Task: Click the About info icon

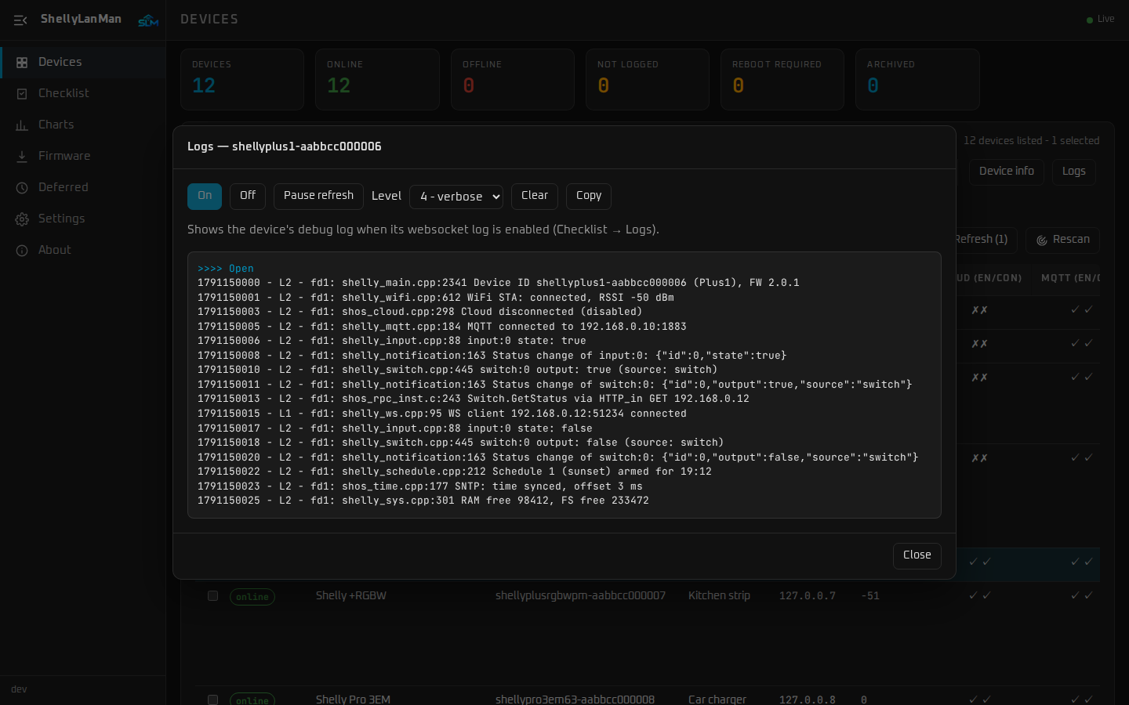Action: [x=22, y=251]
